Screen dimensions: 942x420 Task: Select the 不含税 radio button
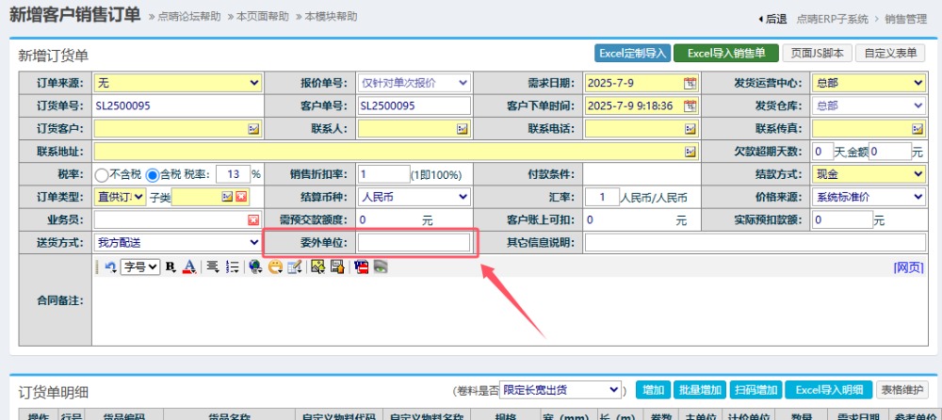pos(102,174)
